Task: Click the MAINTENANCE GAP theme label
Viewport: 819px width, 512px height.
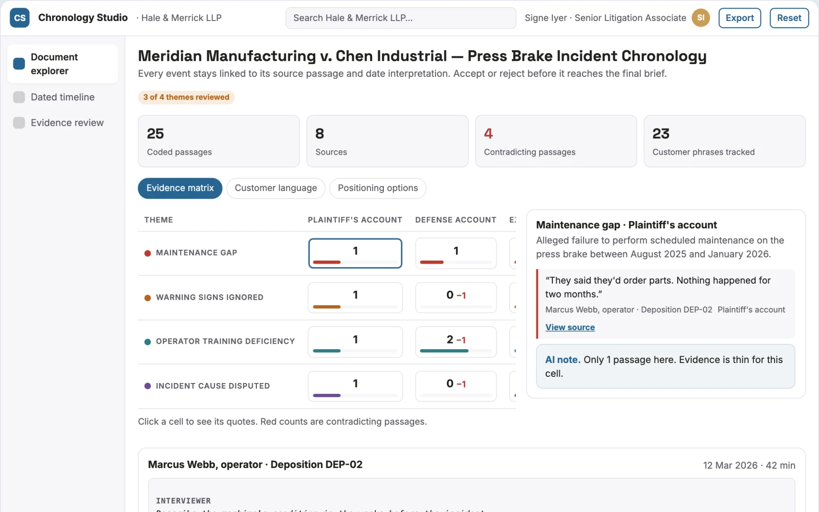Action: pyautogui.click(x=197, y=253)
